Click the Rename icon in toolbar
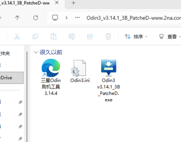 point(72,37)
